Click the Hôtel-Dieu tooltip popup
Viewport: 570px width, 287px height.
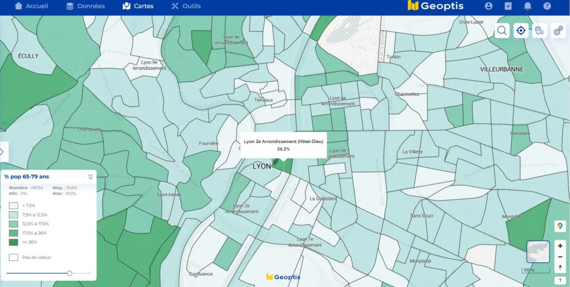point(283,145)
